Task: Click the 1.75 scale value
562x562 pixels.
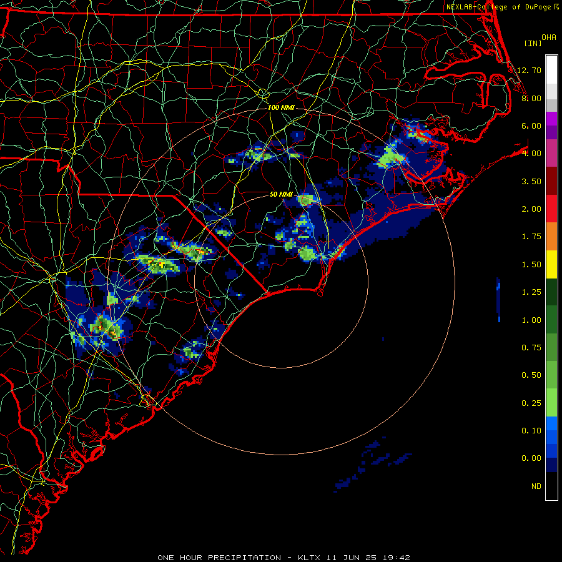Action: tap(531, 237)
